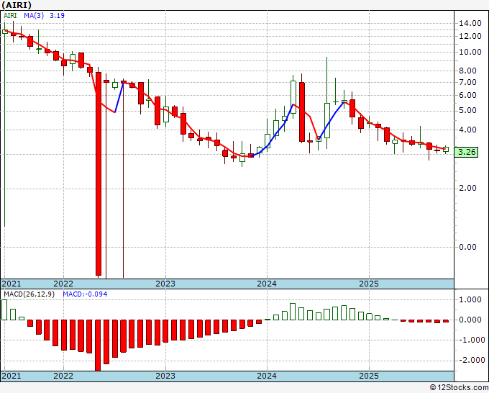489x393 pixels.
Task: Click the 7.00 price axis label
Action: point(467,82)
